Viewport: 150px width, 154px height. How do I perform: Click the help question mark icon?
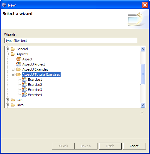pos(142,113)
